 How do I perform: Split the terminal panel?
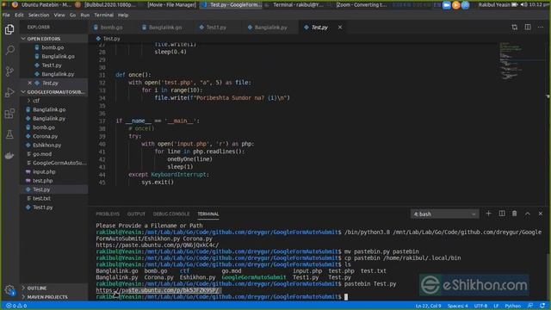tap(502, 214)
